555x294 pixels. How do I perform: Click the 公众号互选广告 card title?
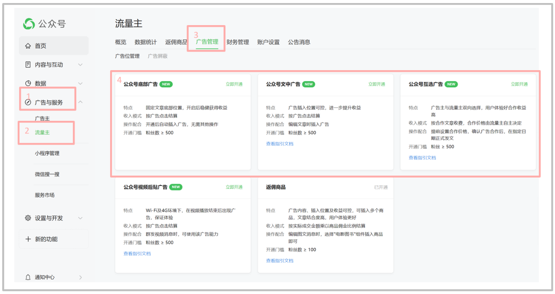point(426,84)
